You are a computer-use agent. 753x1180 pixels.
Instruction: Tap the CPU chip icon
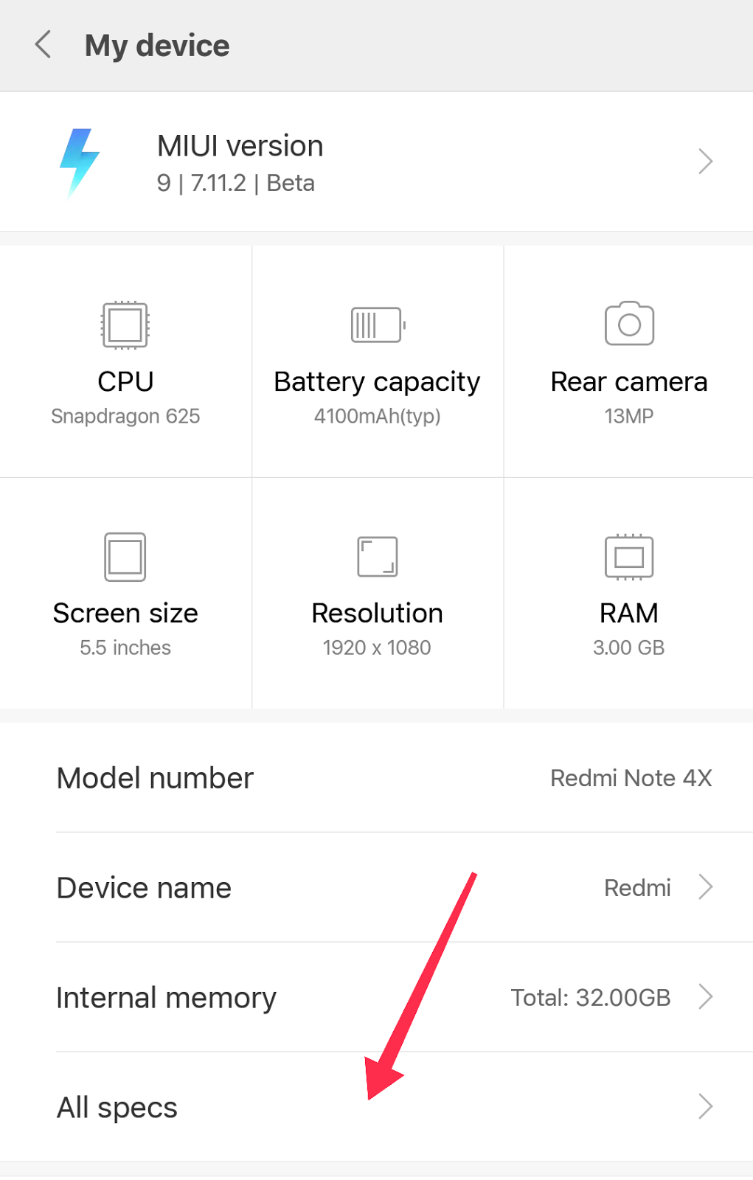click(x=125, y=324)
